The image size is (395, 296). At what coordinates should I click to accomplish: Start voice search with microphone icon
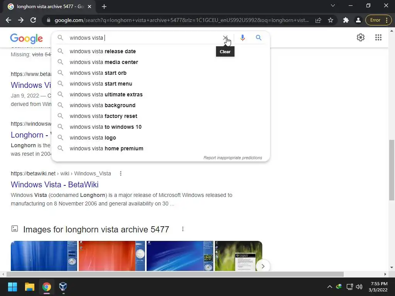point(242,38)
